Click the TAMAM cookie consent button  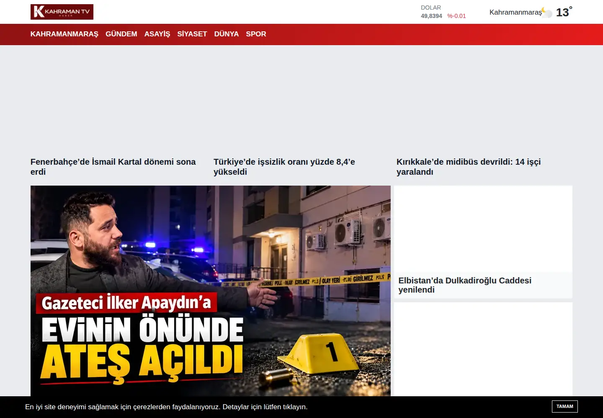click(565, 407)
